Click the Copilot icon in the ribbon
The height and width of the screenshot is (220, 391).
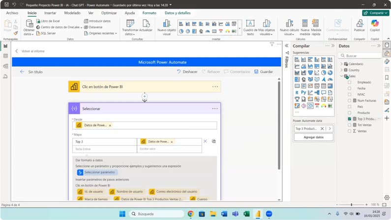[375, 24]
